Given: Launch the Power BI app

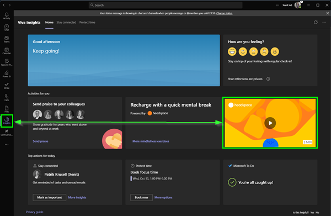Looking at the screenshot, I should click(x=7, y=74).
